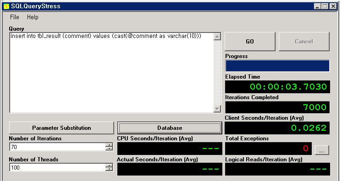Maximize the SQLQueryStress window
Screen dimensions: 342x181
coord(325,6)
